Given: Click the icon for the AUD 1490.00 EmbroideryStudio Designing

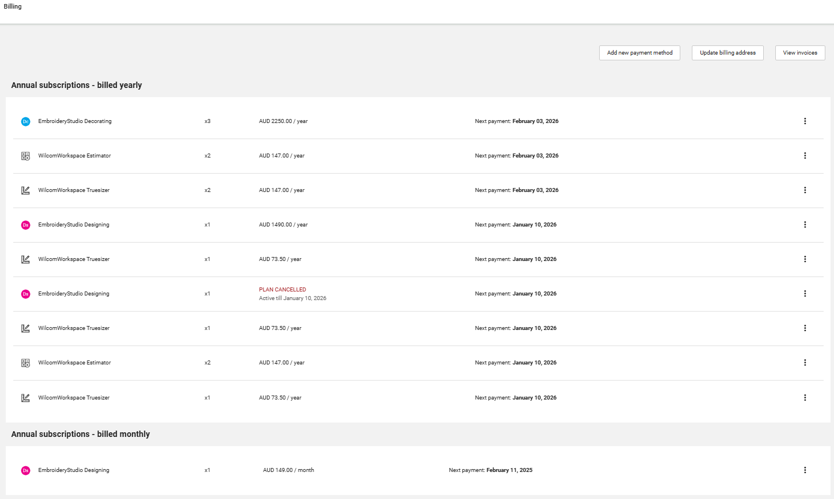Looking at the screenshot, I should click(x=25, y=225).
